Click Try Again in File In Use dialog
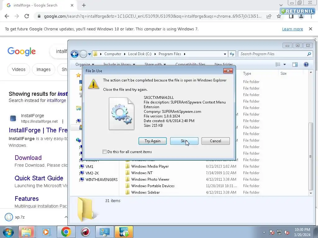This screenshot has height=238, width=318. 152,141
